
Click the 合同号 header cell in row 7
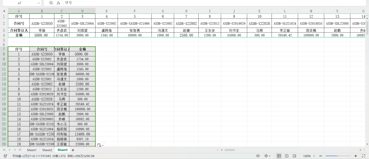click(42, 49)
